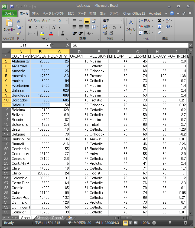Switch to Sheet2 worksheet
Screen dimensions: 195x228
point(42,218)
